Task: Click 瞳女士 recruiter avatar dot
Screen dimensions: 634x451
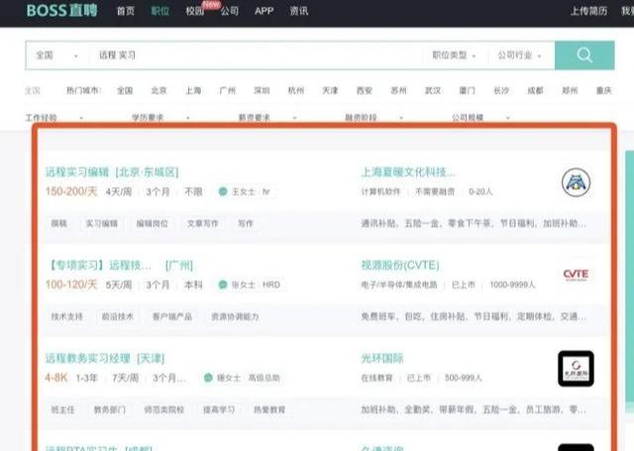Action: 209,378
